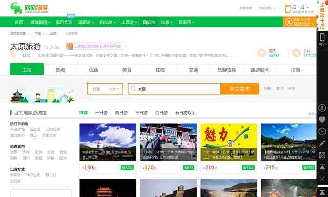Select the 两日游 route filter
Image resolution: width=328 pixels, height=197 pixels.
(x=121, y=113)
